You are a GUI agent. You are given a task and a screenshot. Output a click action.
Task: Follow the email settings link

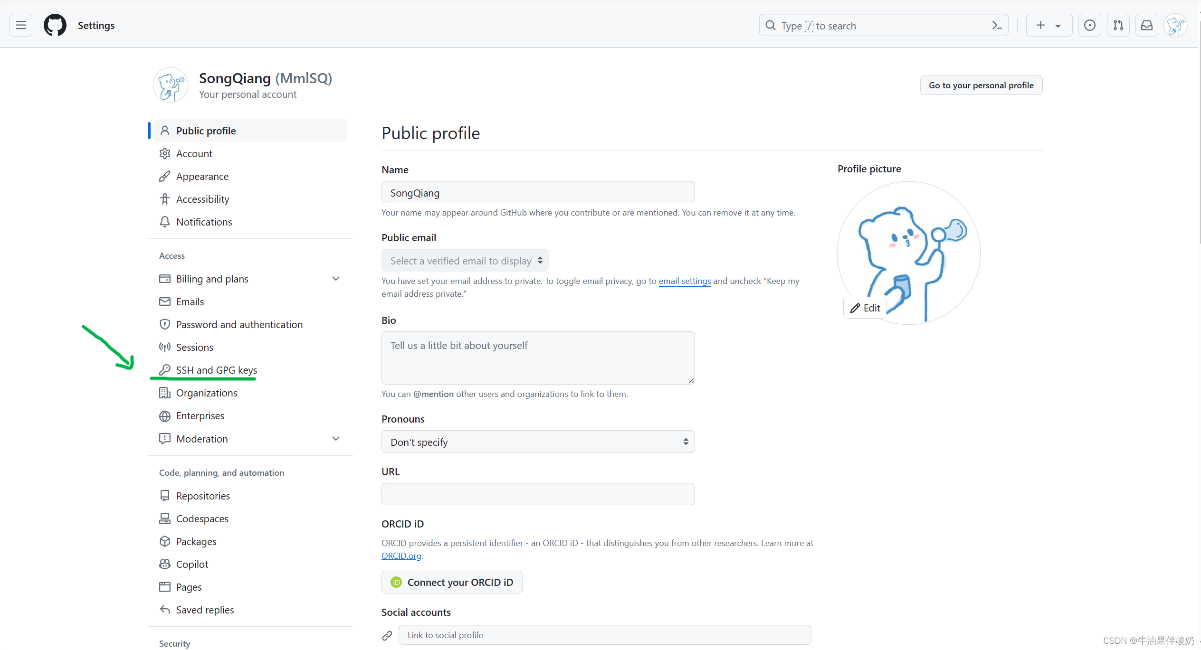point(684,281)
